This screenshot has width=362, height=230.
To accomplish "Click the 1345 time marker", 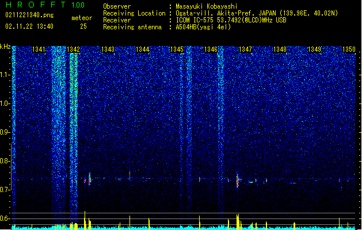I will (x=177, y=49).
